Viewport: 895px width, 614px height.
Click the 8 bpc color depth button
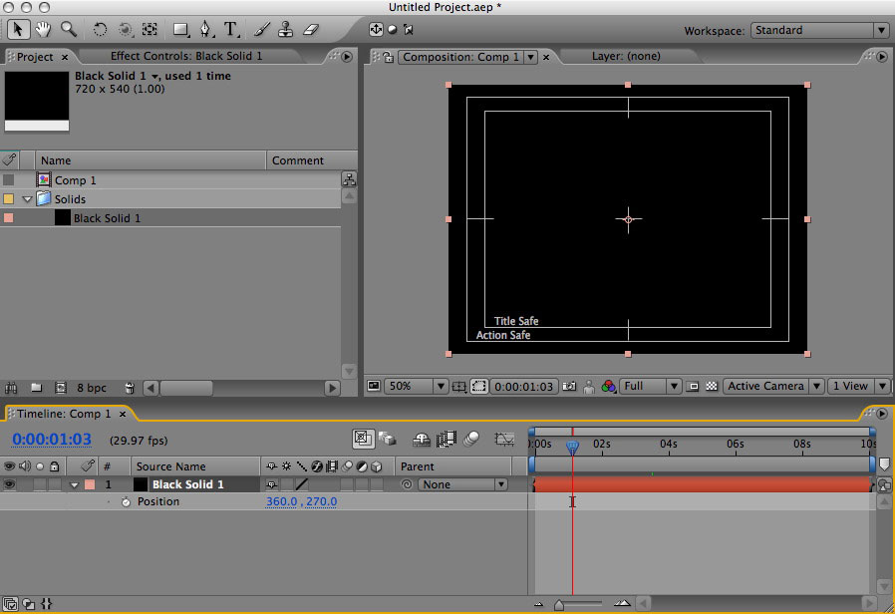92,388
